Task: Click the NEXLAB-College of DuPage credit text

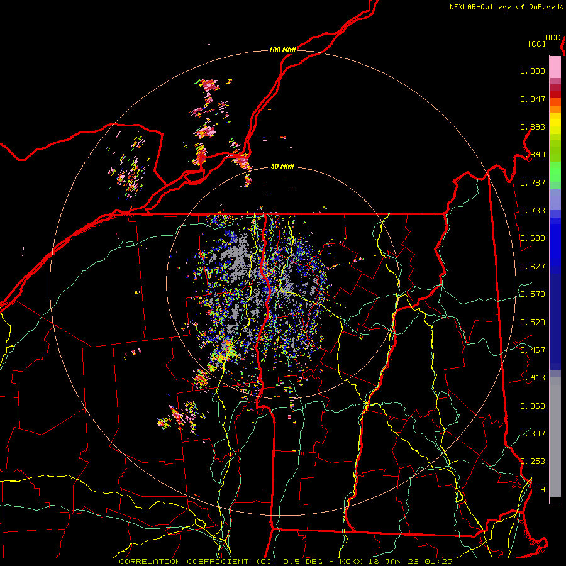Action: coord(503,7)
